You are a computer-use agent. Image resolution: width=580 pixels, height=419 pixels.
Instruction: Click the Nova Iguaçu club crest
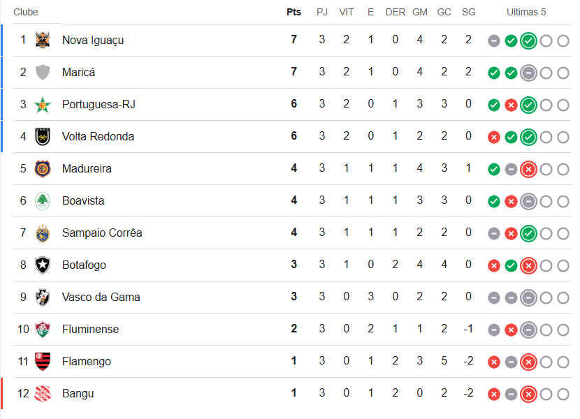click(43, 40)
